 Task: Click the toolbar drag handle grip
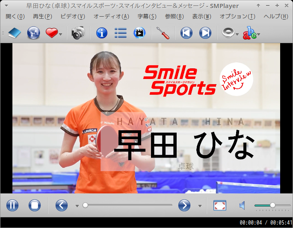pos(3,33)
